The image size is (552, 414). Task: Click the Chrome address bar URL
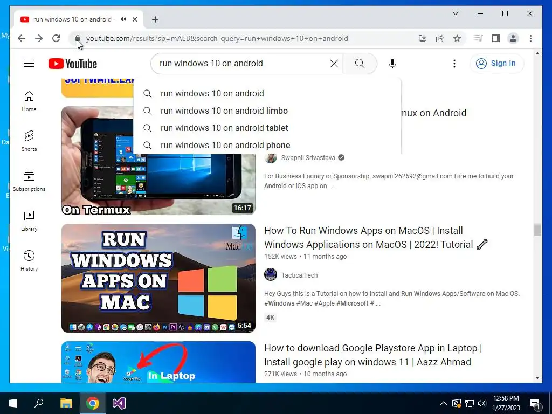click(x=217, y=38)
